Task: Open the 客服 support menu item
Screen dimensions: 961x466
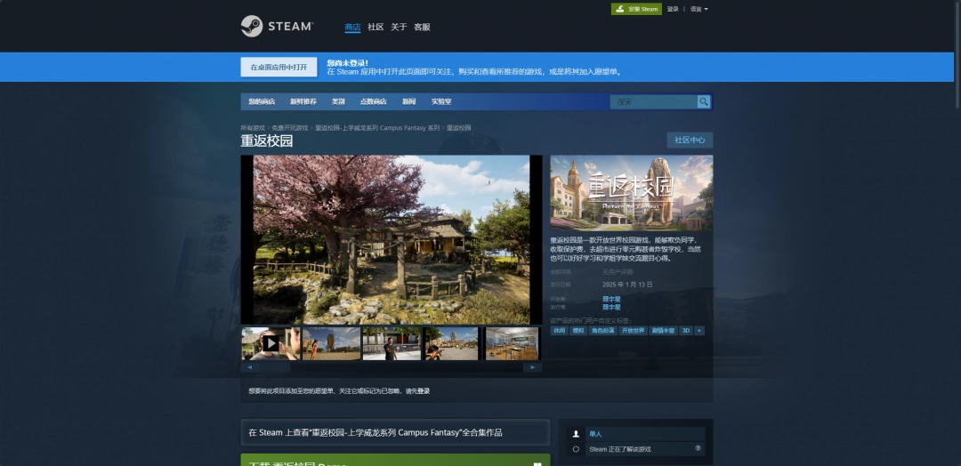Action: pos(422,28)
